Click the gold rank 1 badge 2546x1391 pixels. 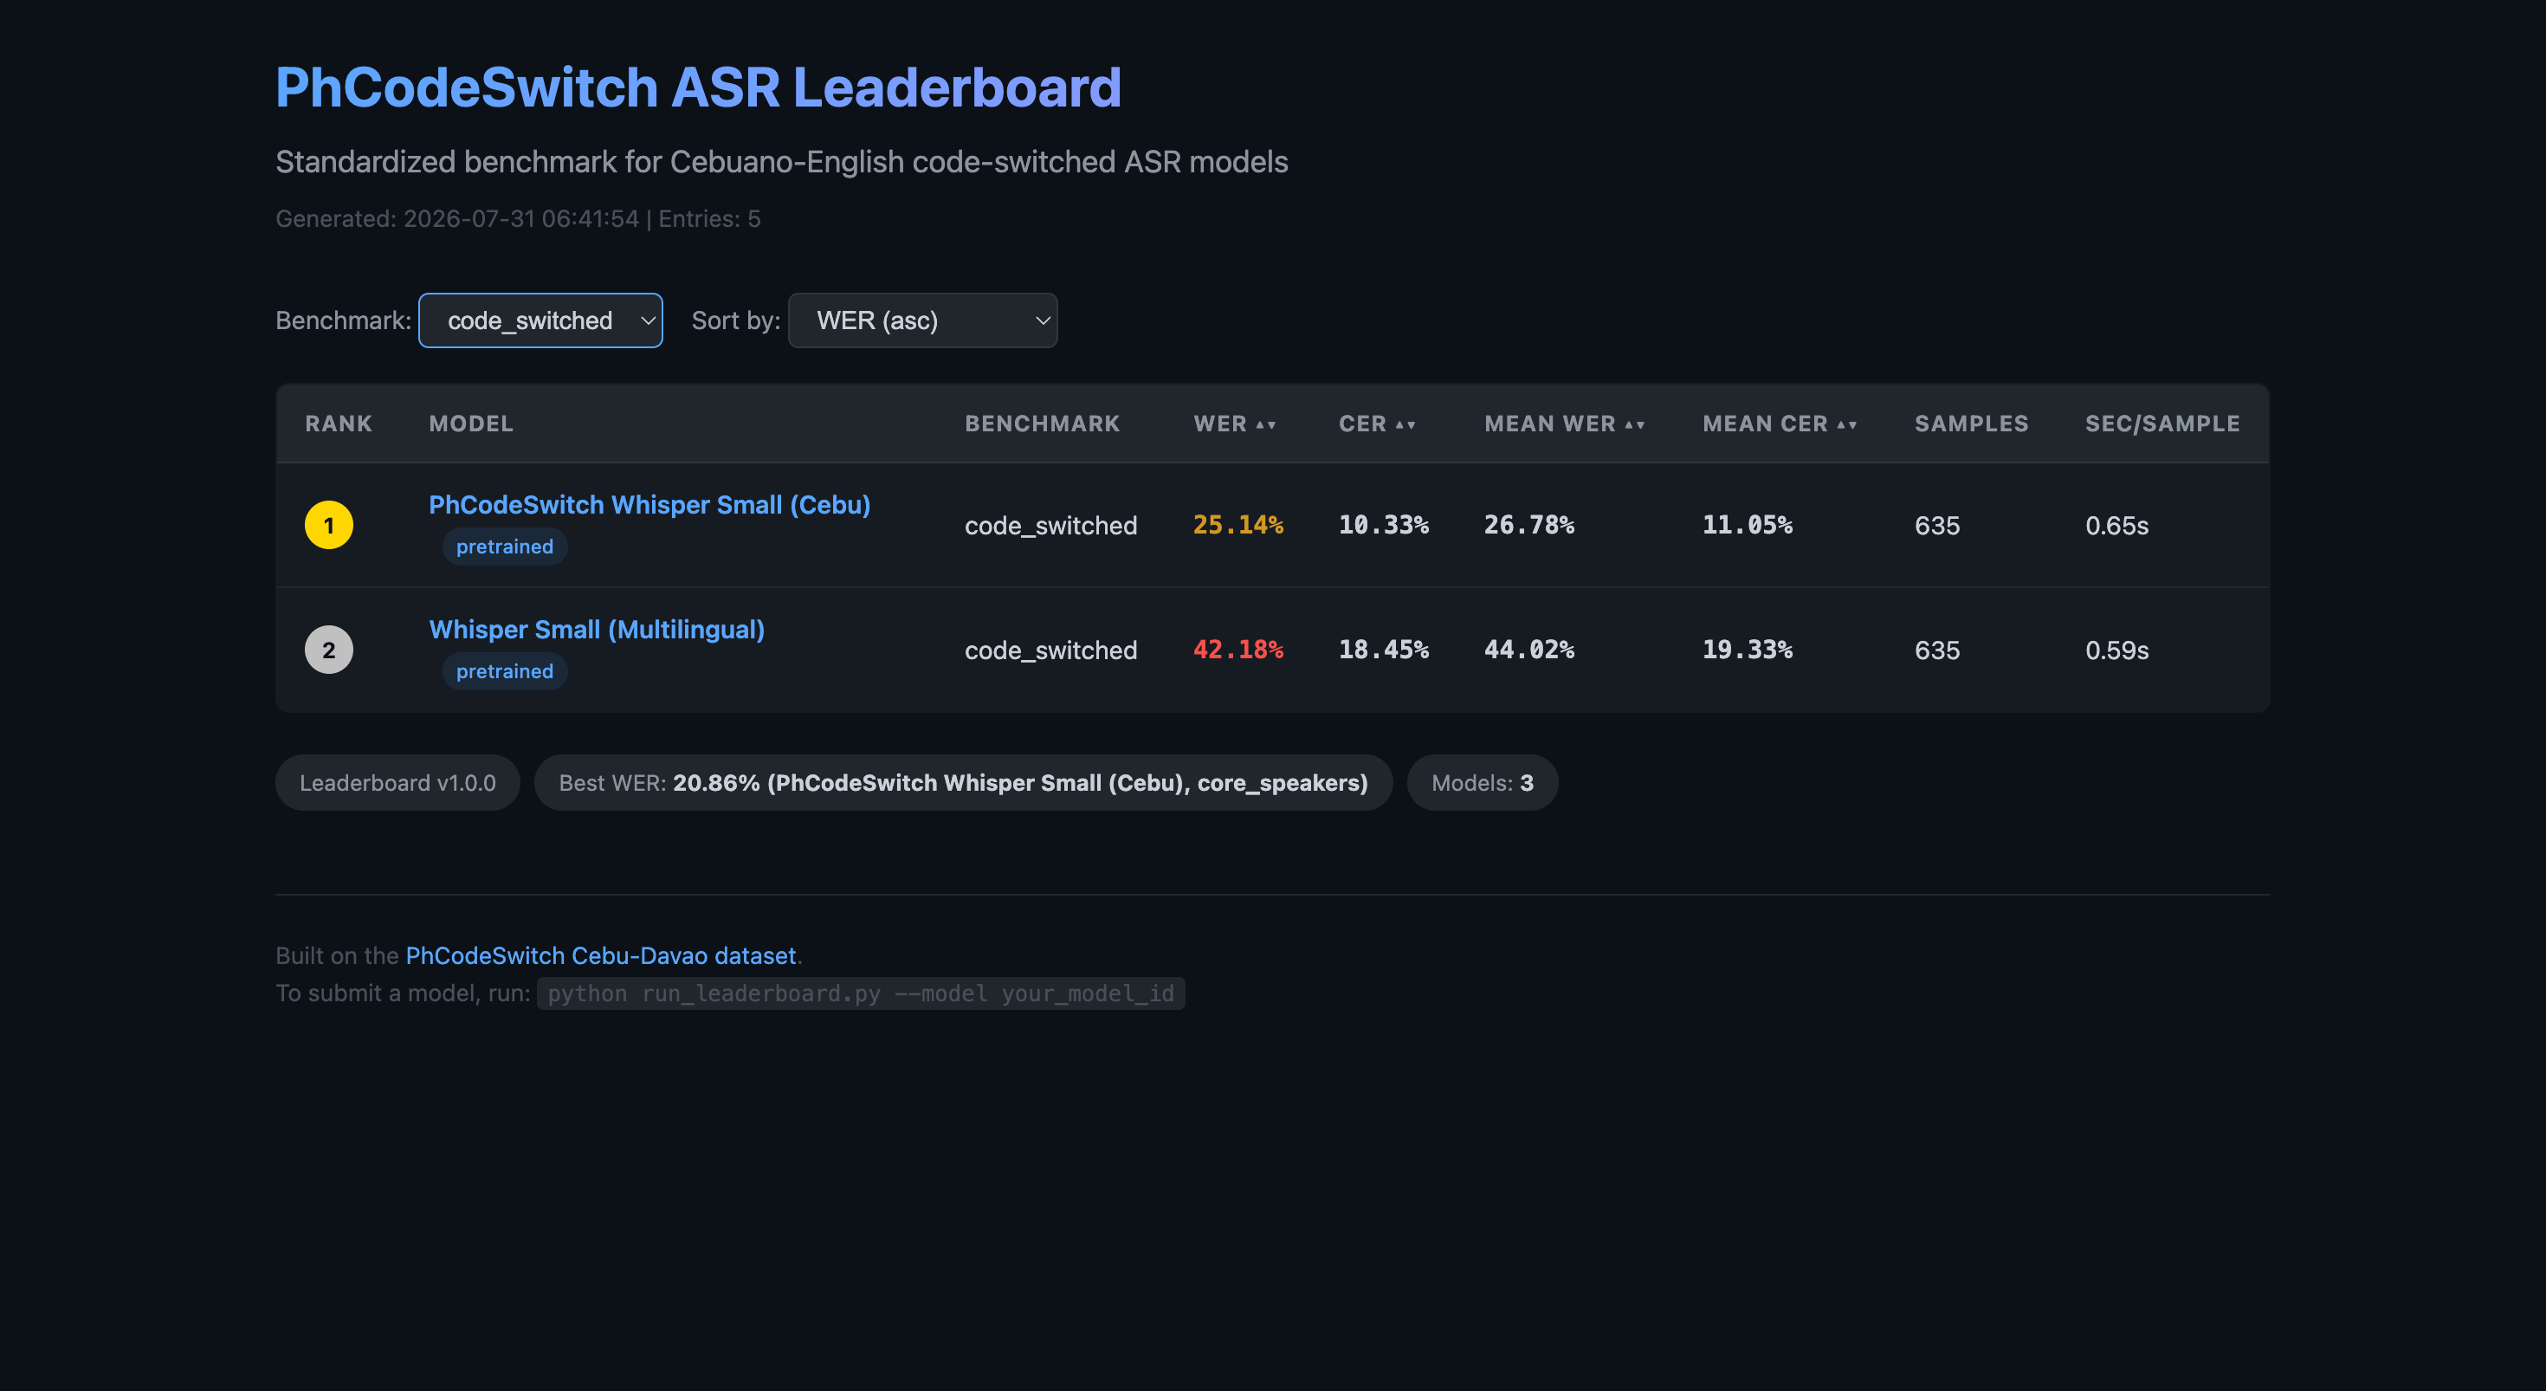coord(329,525)
